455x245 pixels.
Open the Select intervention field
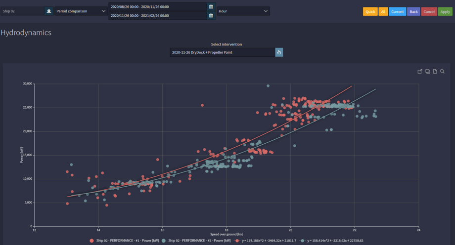click(x=222, y=52)
